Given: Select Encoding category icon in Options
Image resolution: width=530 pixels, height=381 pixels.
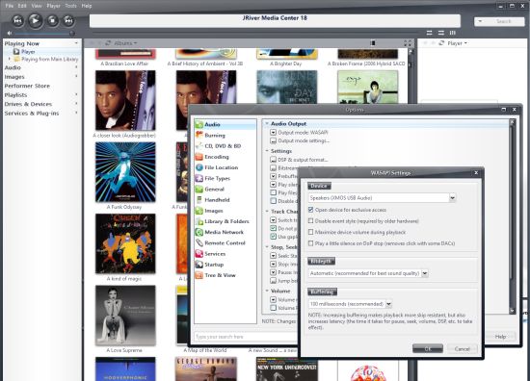Looking at the screenshot, I should [x=199, y=157].
